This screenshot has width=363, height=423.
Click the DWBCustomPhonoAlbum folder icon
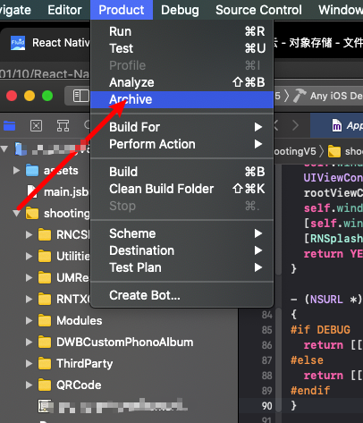[x=45, y=342]
